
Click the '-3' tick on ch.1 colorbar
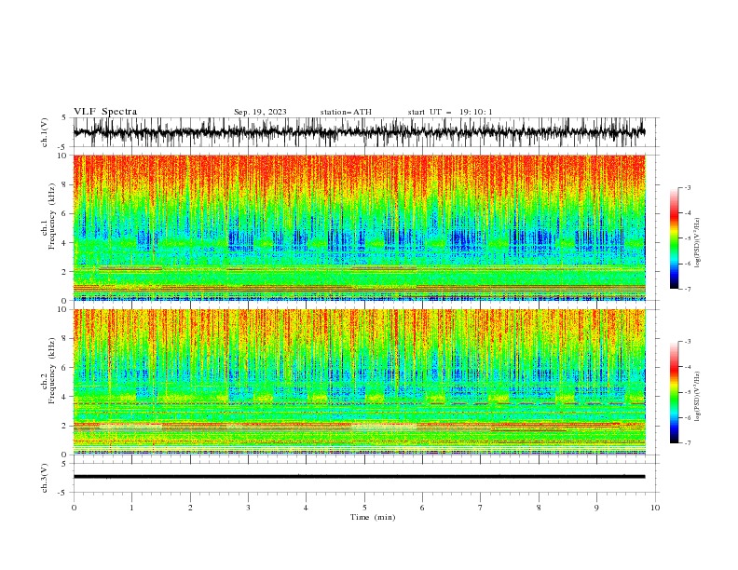point(687,187)
